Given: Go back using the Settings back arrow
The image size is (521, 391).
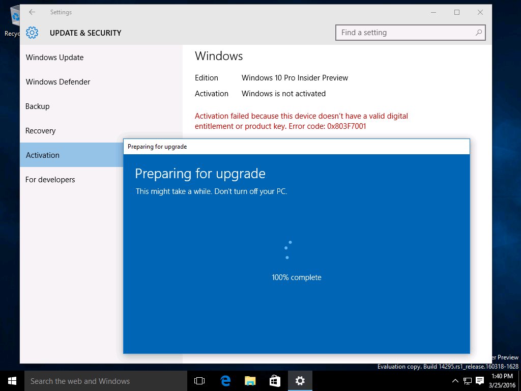Looking at the screenshot, I should pos(32,12).
